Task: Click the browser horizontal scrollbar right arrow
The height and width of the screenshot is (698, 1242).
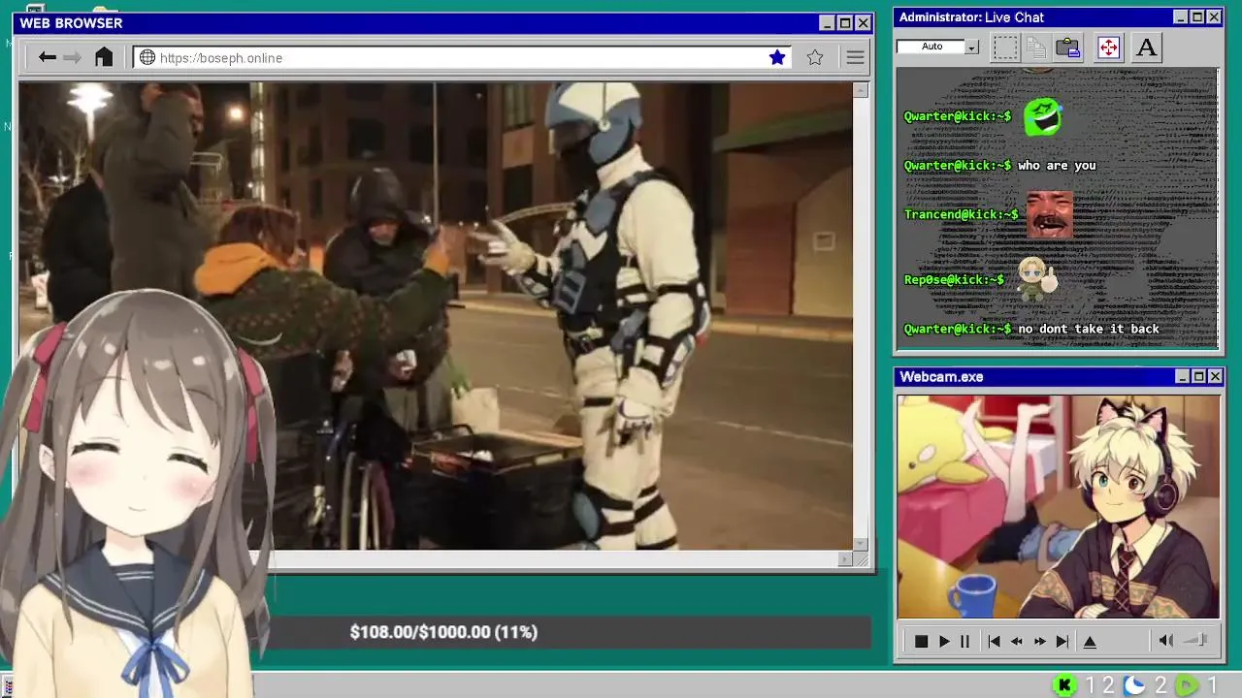Action: point(844,559)
